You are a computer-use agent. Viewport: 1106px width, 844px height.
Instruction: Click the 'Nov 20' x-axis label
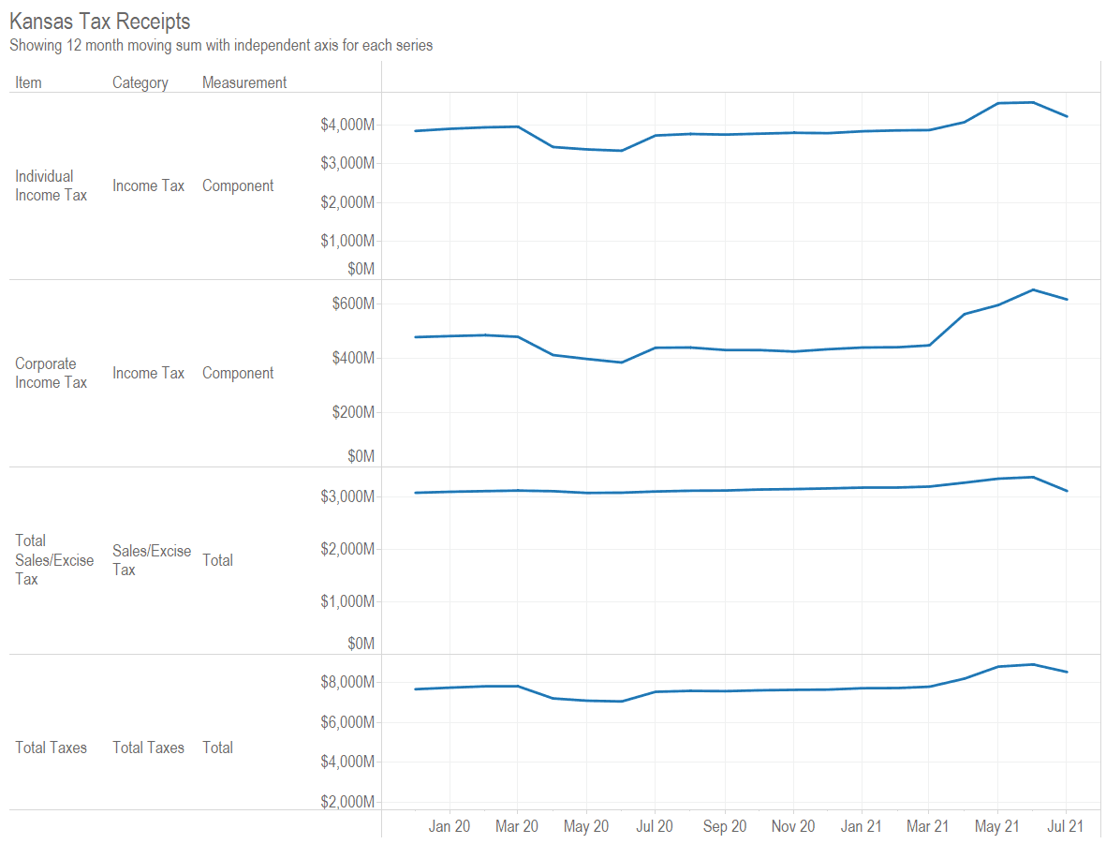click(793, 826)
